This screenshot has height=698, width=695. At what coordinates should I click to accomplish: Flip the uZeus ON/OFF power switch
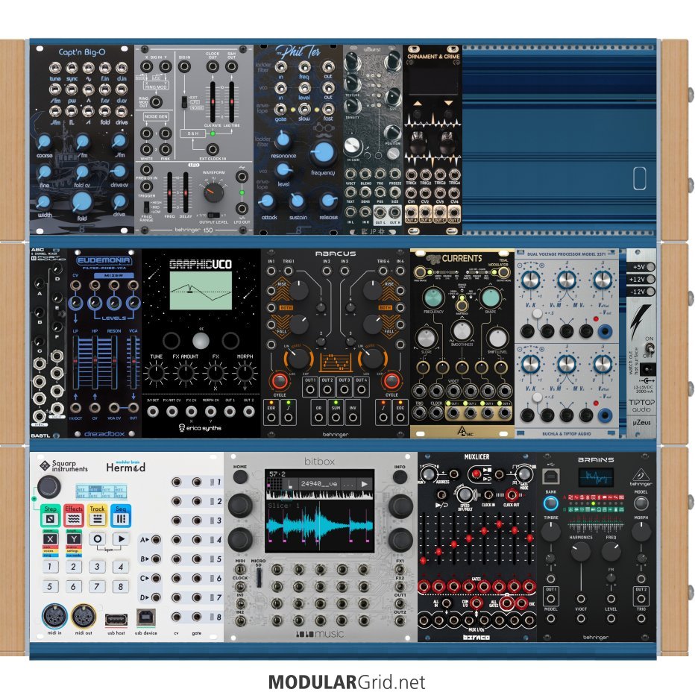pyautogui.click(x=650, y=348)
